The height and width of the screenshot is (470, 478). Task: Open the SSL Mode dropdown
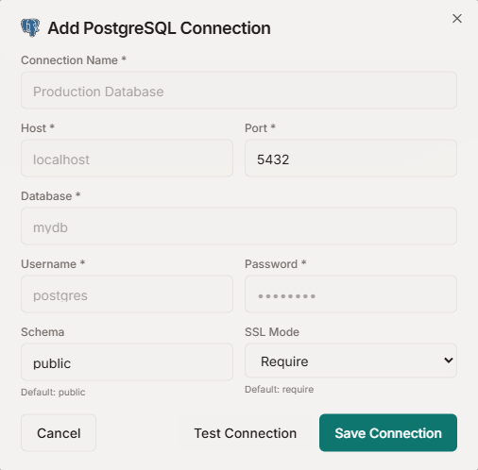350,361
